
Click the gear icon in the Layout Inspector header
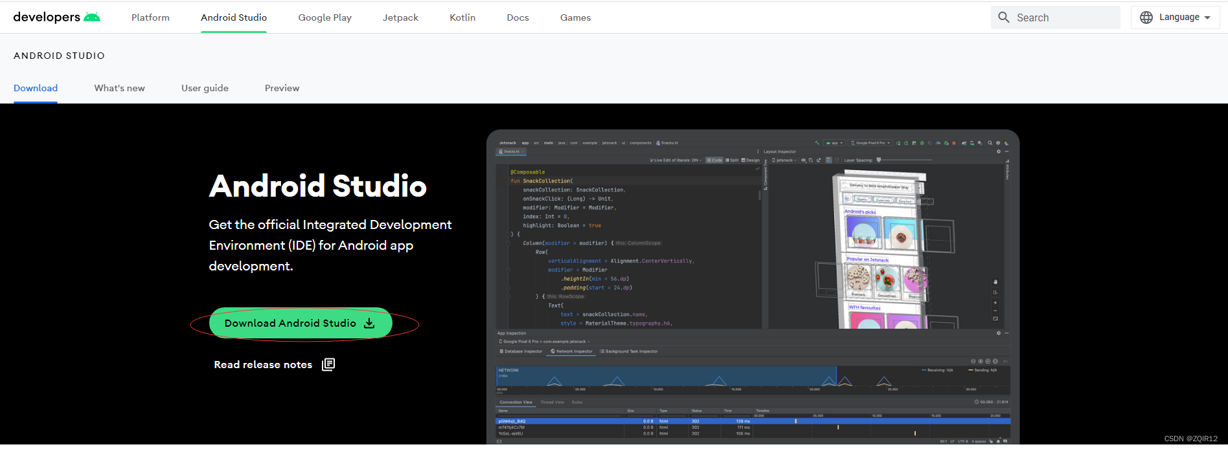998,151
